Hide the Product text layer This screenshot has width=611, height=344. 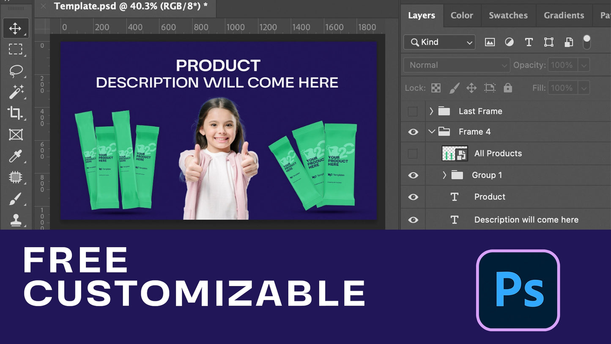tap(413, 197)
